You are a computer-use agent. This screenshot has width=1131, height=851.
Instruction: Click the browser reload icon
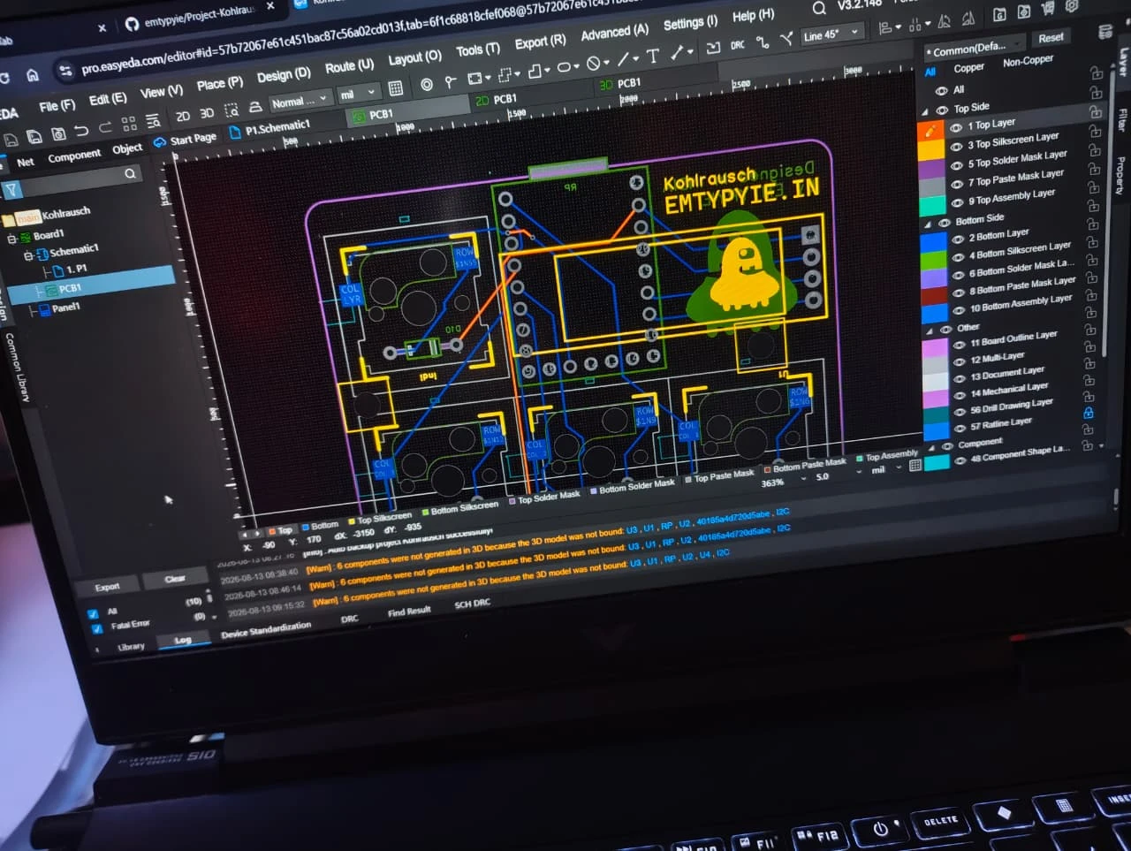[x=4, y=78]
